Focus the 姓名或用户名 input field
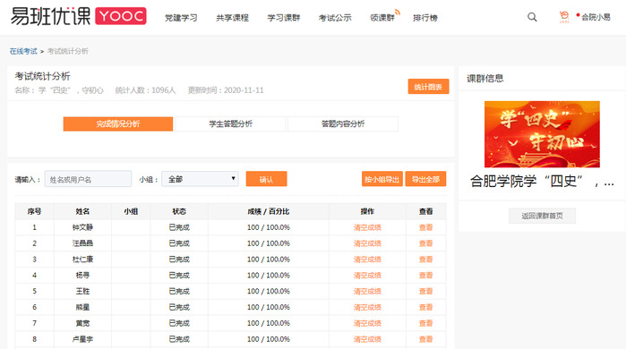Screen dimensions: 626x349 (89, 179)
